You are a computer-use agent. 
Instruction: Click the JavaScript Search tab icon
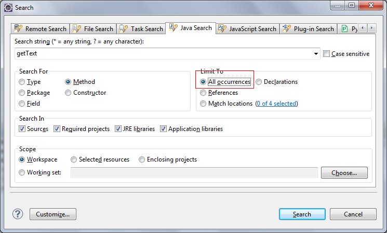222,28
